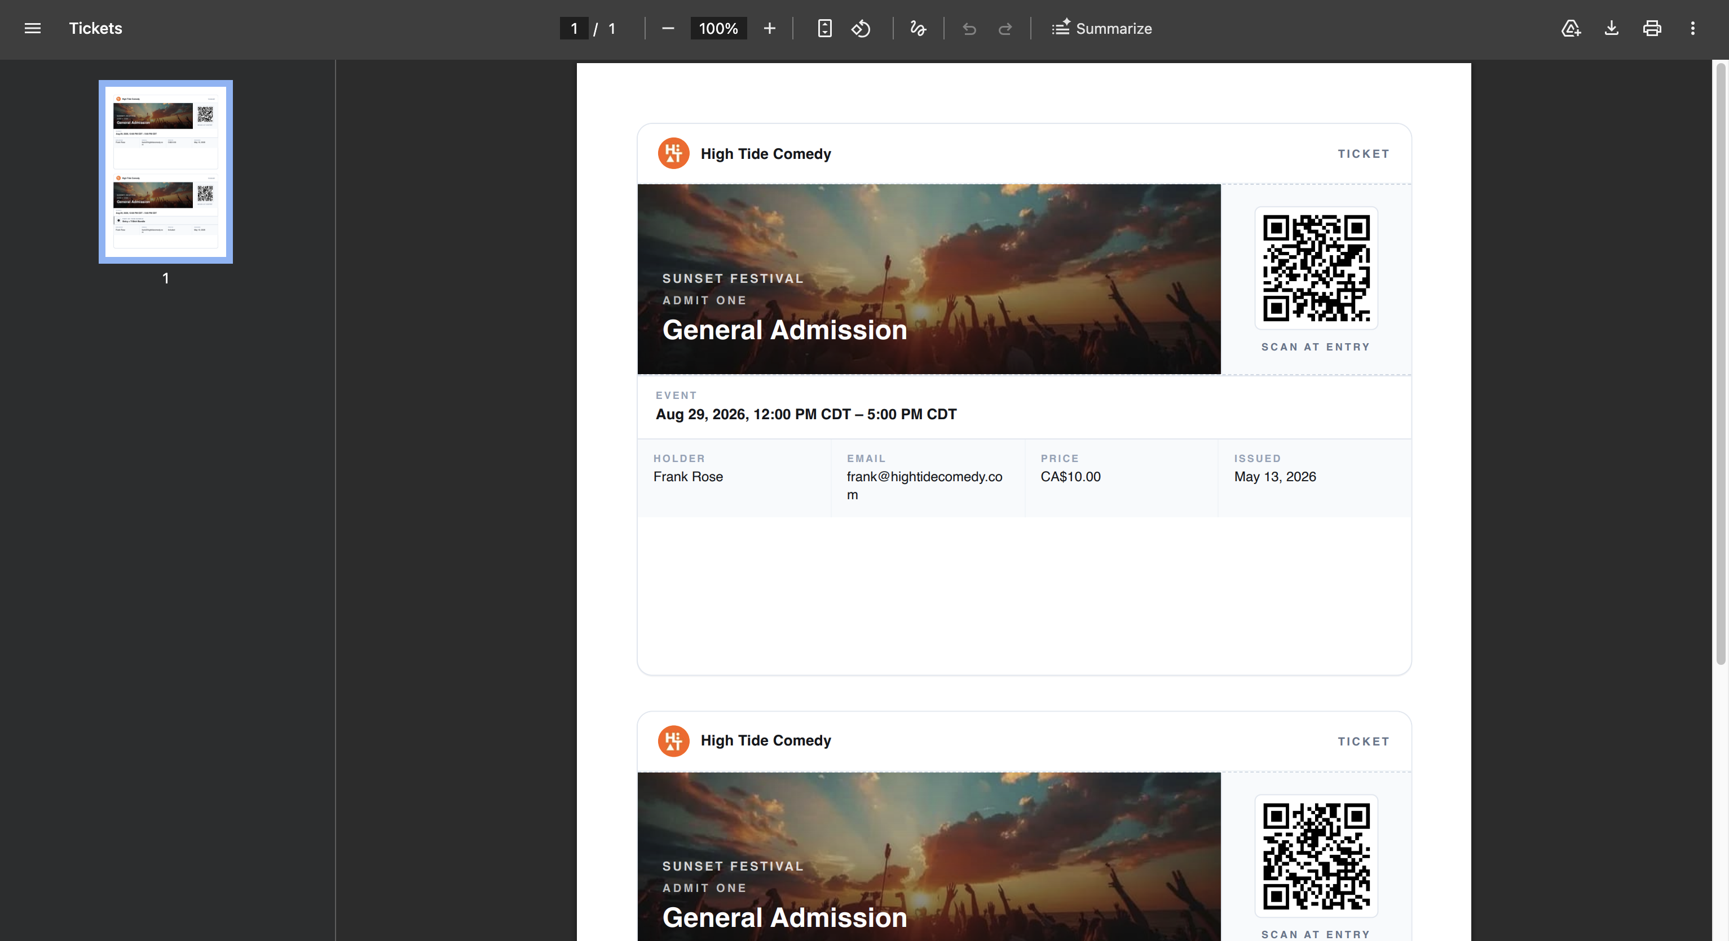Click the price 'CA$10.00'
The height and width of the screenshot is (941, 1729).
[x=1070, y=477]
